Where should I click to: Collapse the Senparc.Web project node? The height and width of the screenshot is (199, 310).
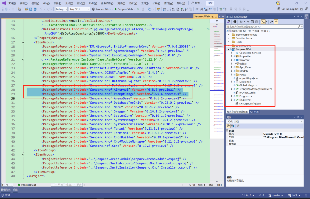click(x=228, y=49)
